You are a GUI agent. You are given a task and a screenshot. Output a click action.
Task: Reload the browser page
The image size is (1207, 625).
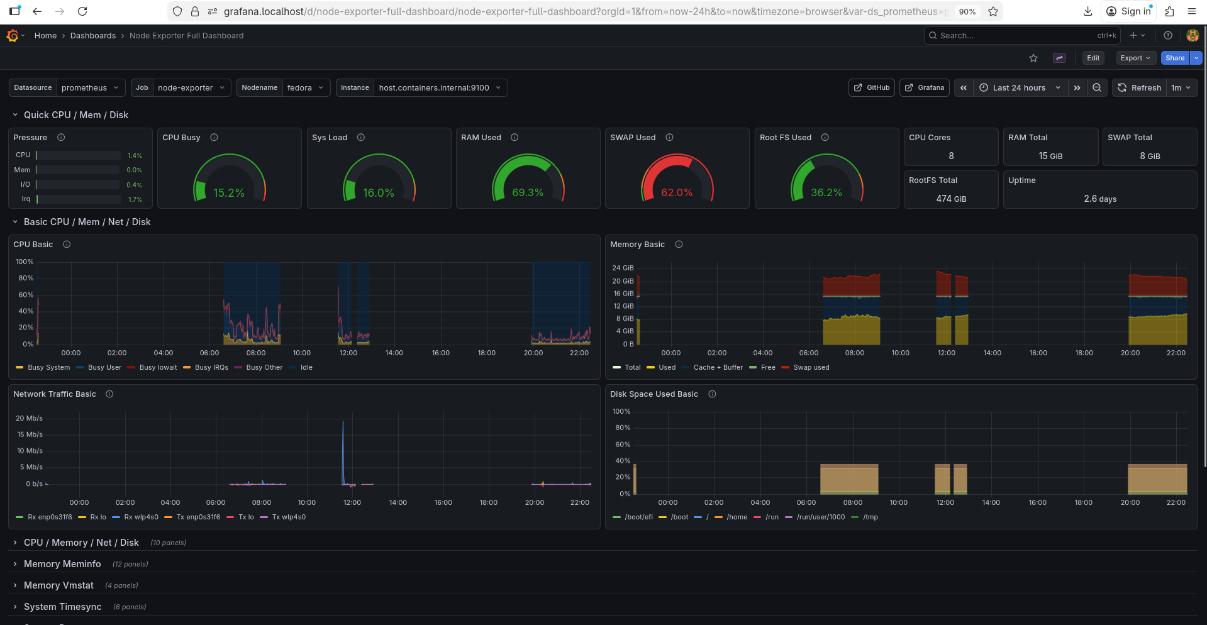[82, 11]
